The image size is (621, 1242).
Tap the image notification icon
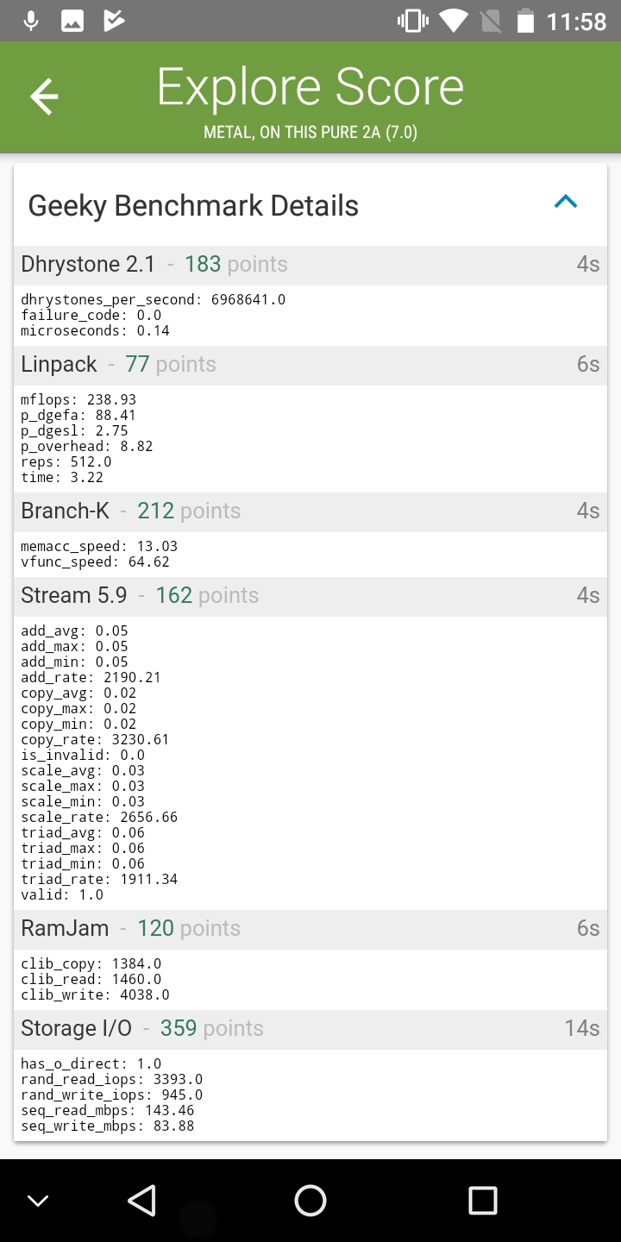tap(72, 21)
